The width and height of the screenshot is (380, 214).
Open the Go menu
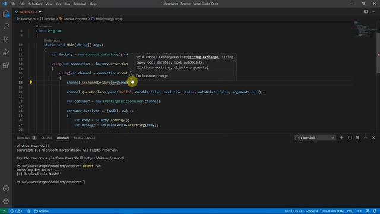(x=58, y=4)
